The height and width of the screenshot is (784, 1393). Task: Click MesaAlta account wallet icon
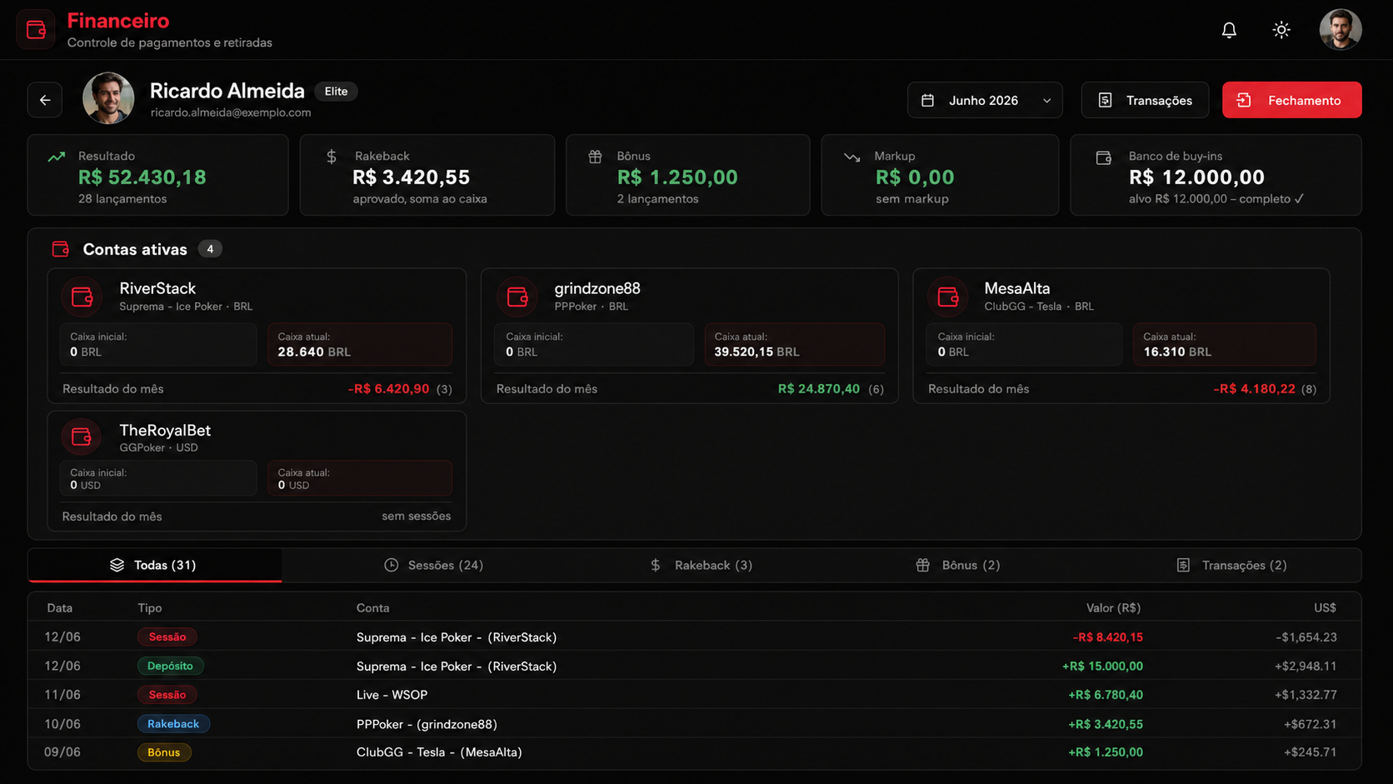point(948,297)
